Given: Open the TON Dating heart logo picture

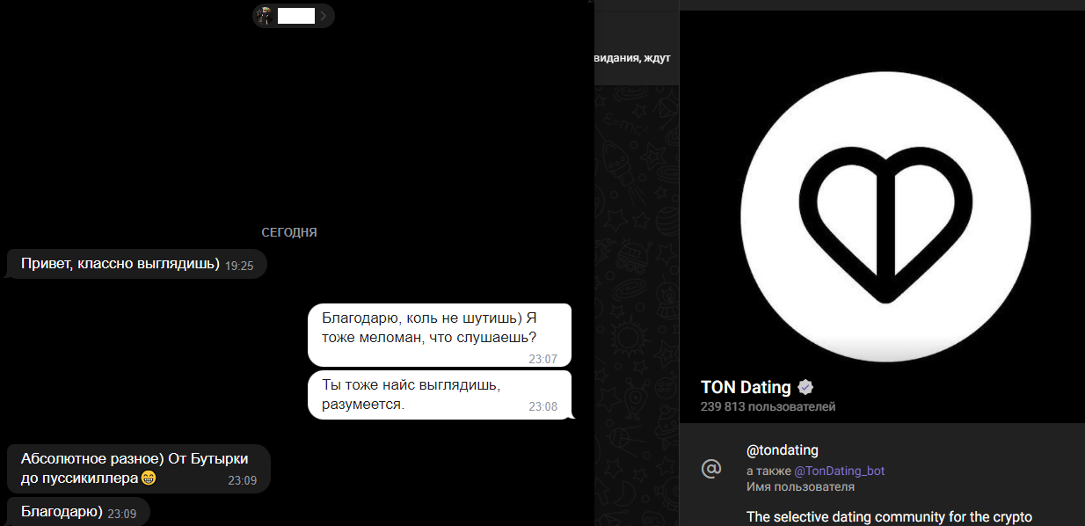Looking at the screenshot, I should (x=885, y=217).
